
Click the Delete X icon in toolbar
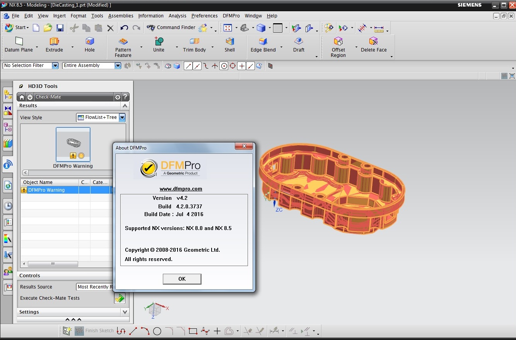click(x=110, y=28)
